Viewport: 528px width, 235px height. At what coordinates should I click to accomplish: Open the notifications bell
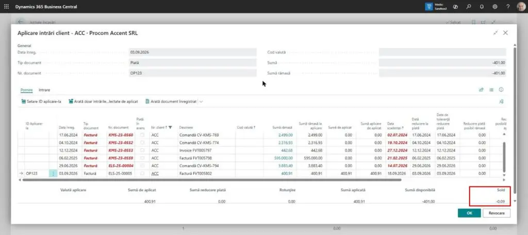click(x=482, y=6)
